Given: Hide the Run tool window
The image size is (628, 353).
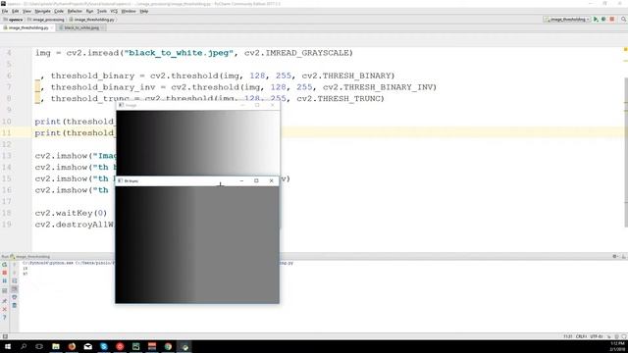Looking at the screenshot, I should click(623, 257).
